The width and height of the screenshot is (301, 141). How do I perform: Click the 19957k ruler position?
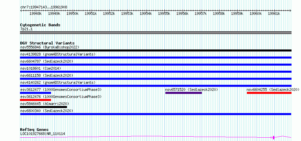click(x=201, y=14)
